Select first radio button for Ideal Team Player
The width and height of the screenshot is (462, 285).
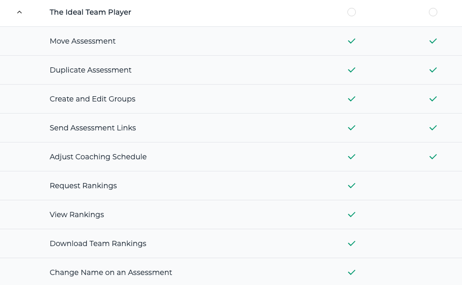click(x=352, y=12)
